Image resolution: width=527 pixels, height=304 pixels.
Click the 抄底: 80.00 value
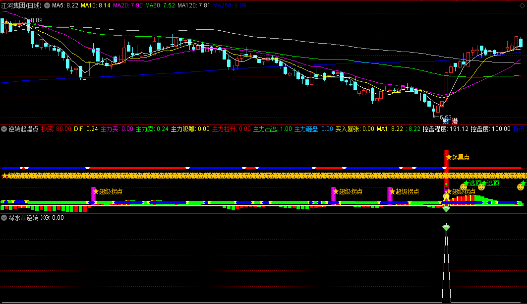pyautogui.click(x=56, y=129)
